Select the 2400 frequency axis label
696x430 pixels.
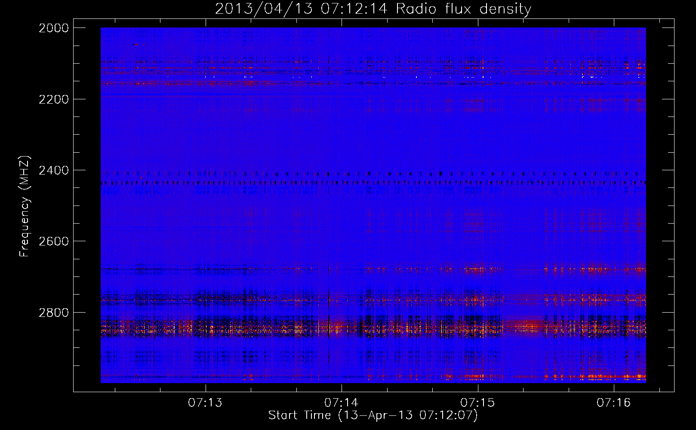pos(54,171)
